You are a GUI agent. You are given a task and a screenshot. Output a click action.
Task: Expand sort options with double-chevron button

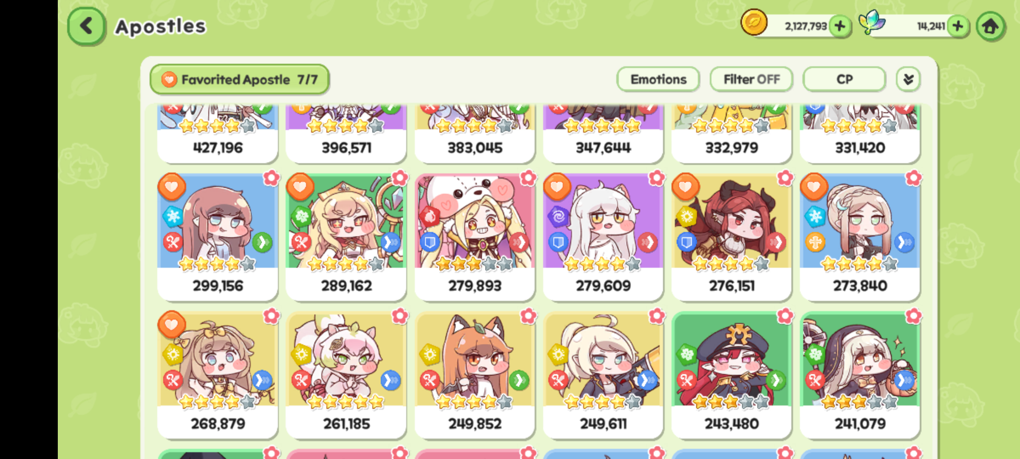click(x=908, y=79)
